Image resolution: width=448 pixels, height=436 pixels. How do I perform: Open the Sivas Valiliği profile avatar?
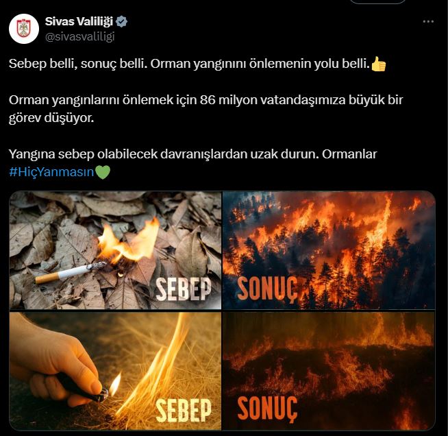[24, 29]
